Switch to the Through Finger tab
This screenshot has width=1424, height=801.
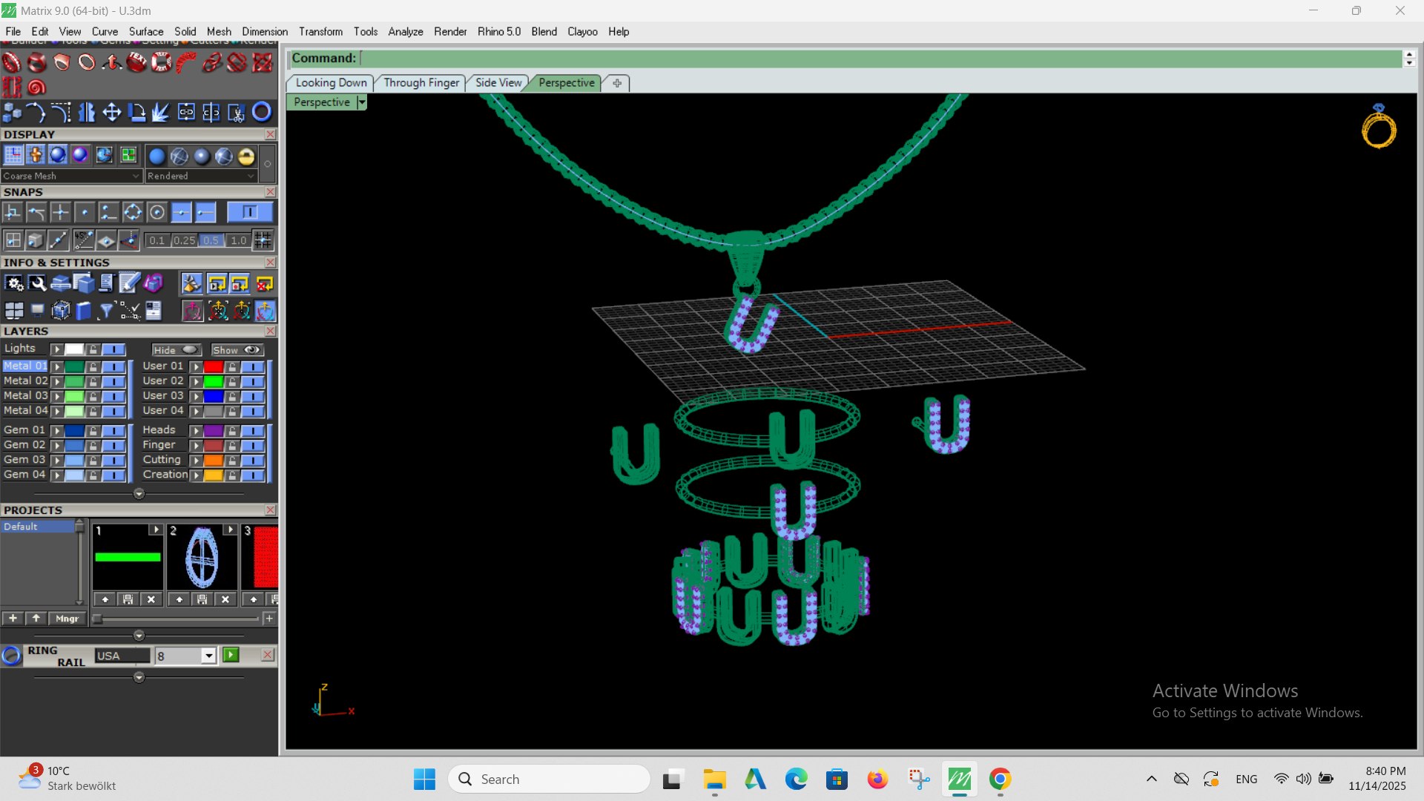pos(421,82)
